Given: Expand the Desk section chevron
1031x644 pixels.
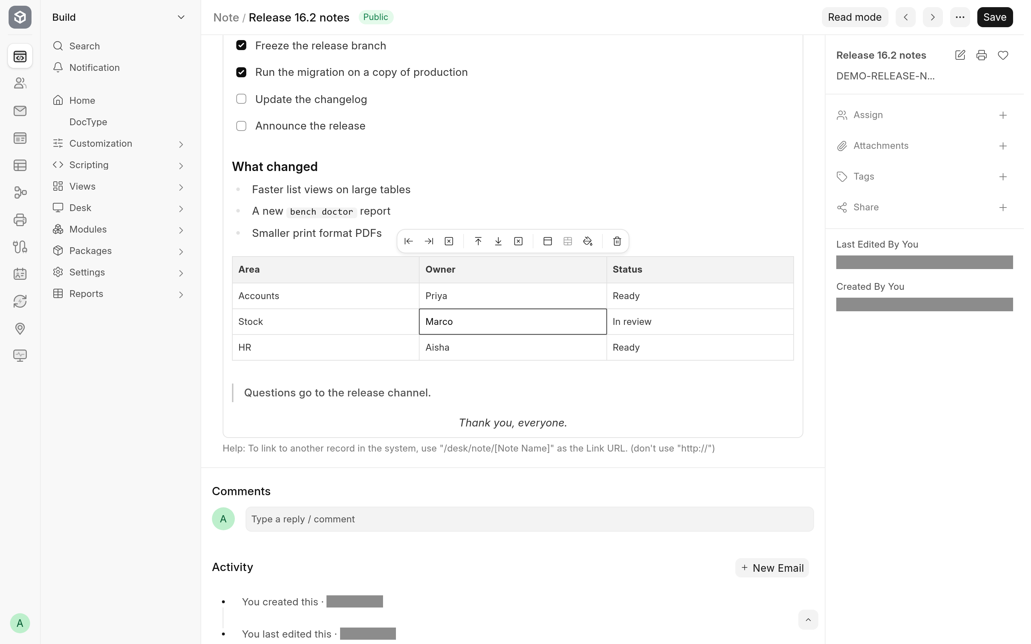Looking at the screenshot, I should [181, 209].
